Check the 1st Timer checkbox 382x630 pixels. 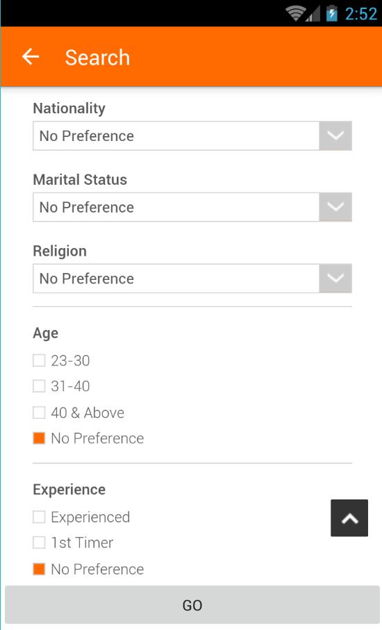pyautogui.click(x=39, y=542)
